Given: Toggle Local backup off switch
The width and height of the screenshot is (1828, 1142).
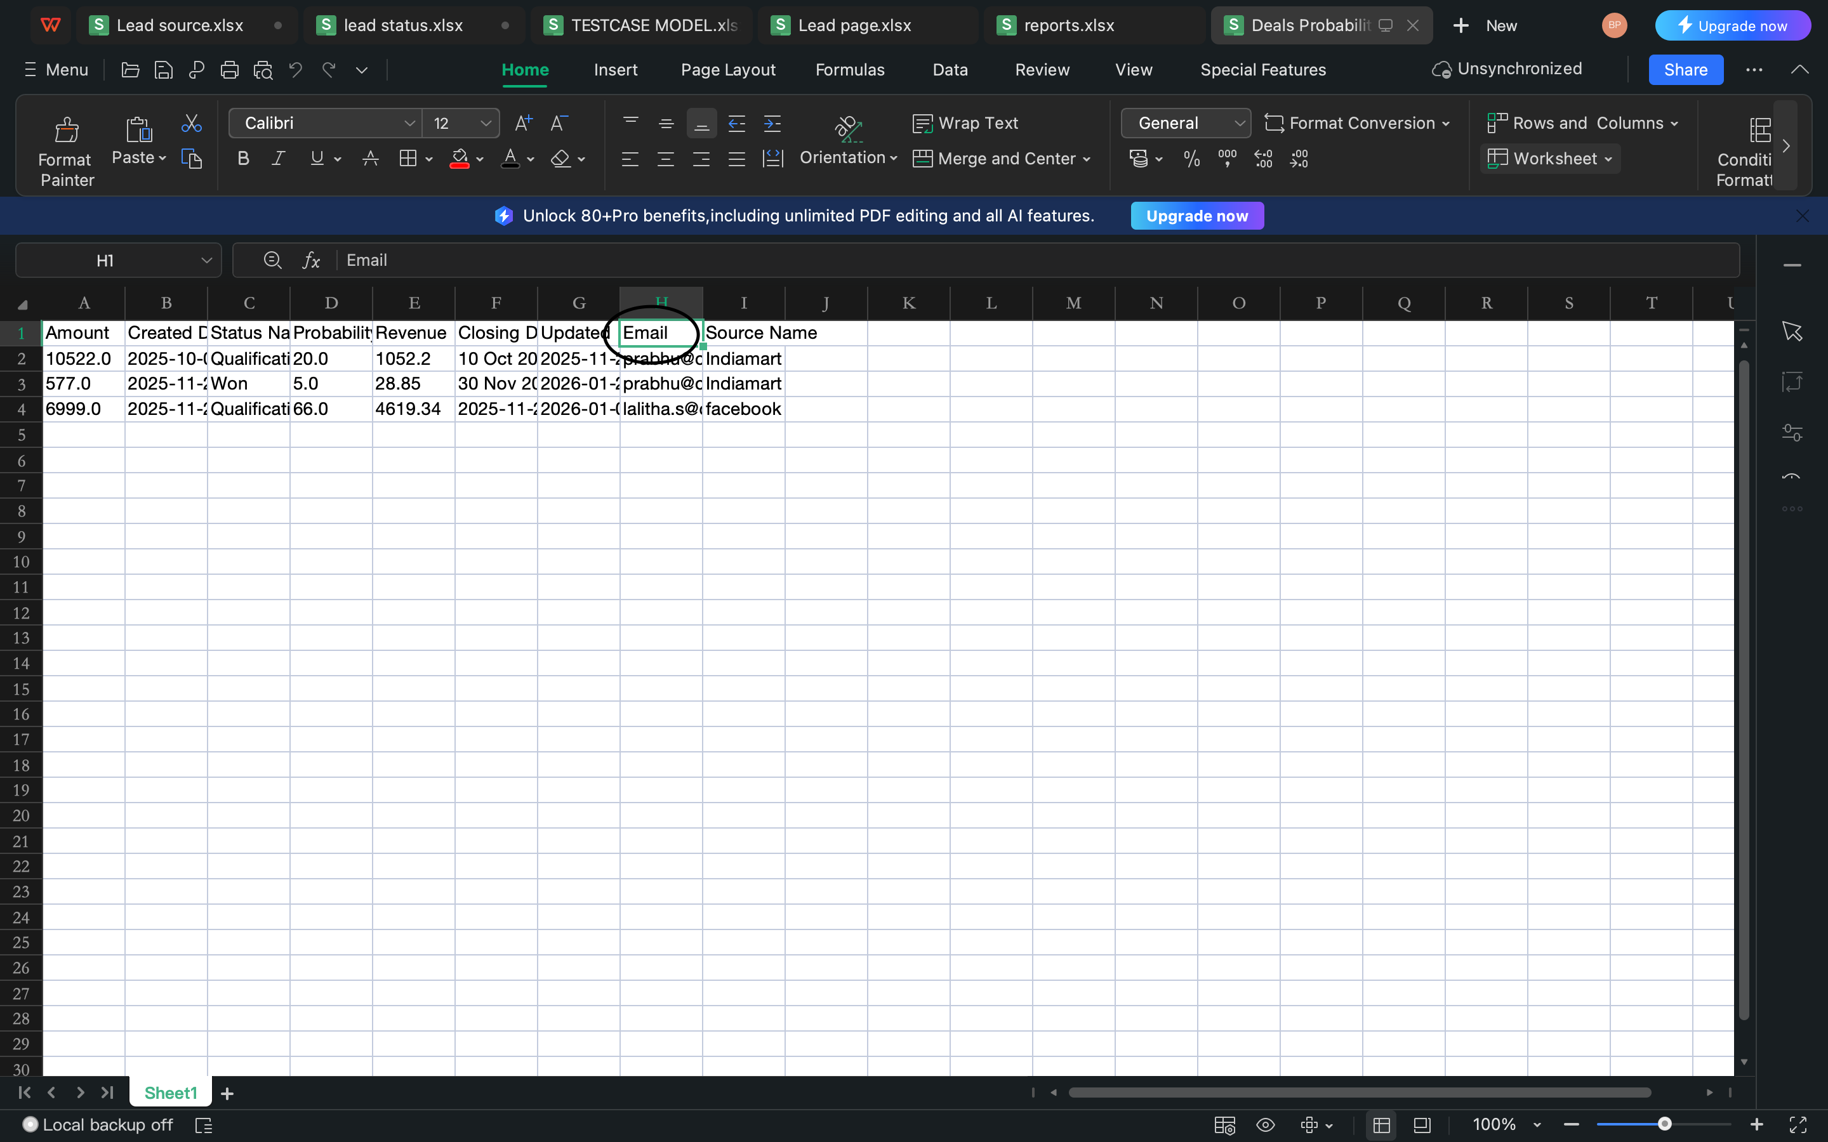Looking at the screenshot, I should click(30, 1125).
